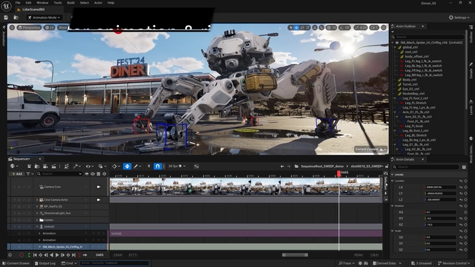This screenshot has width=475, height=267.
Task: Expand the Cine Camera Actor track
Action: 38,200
